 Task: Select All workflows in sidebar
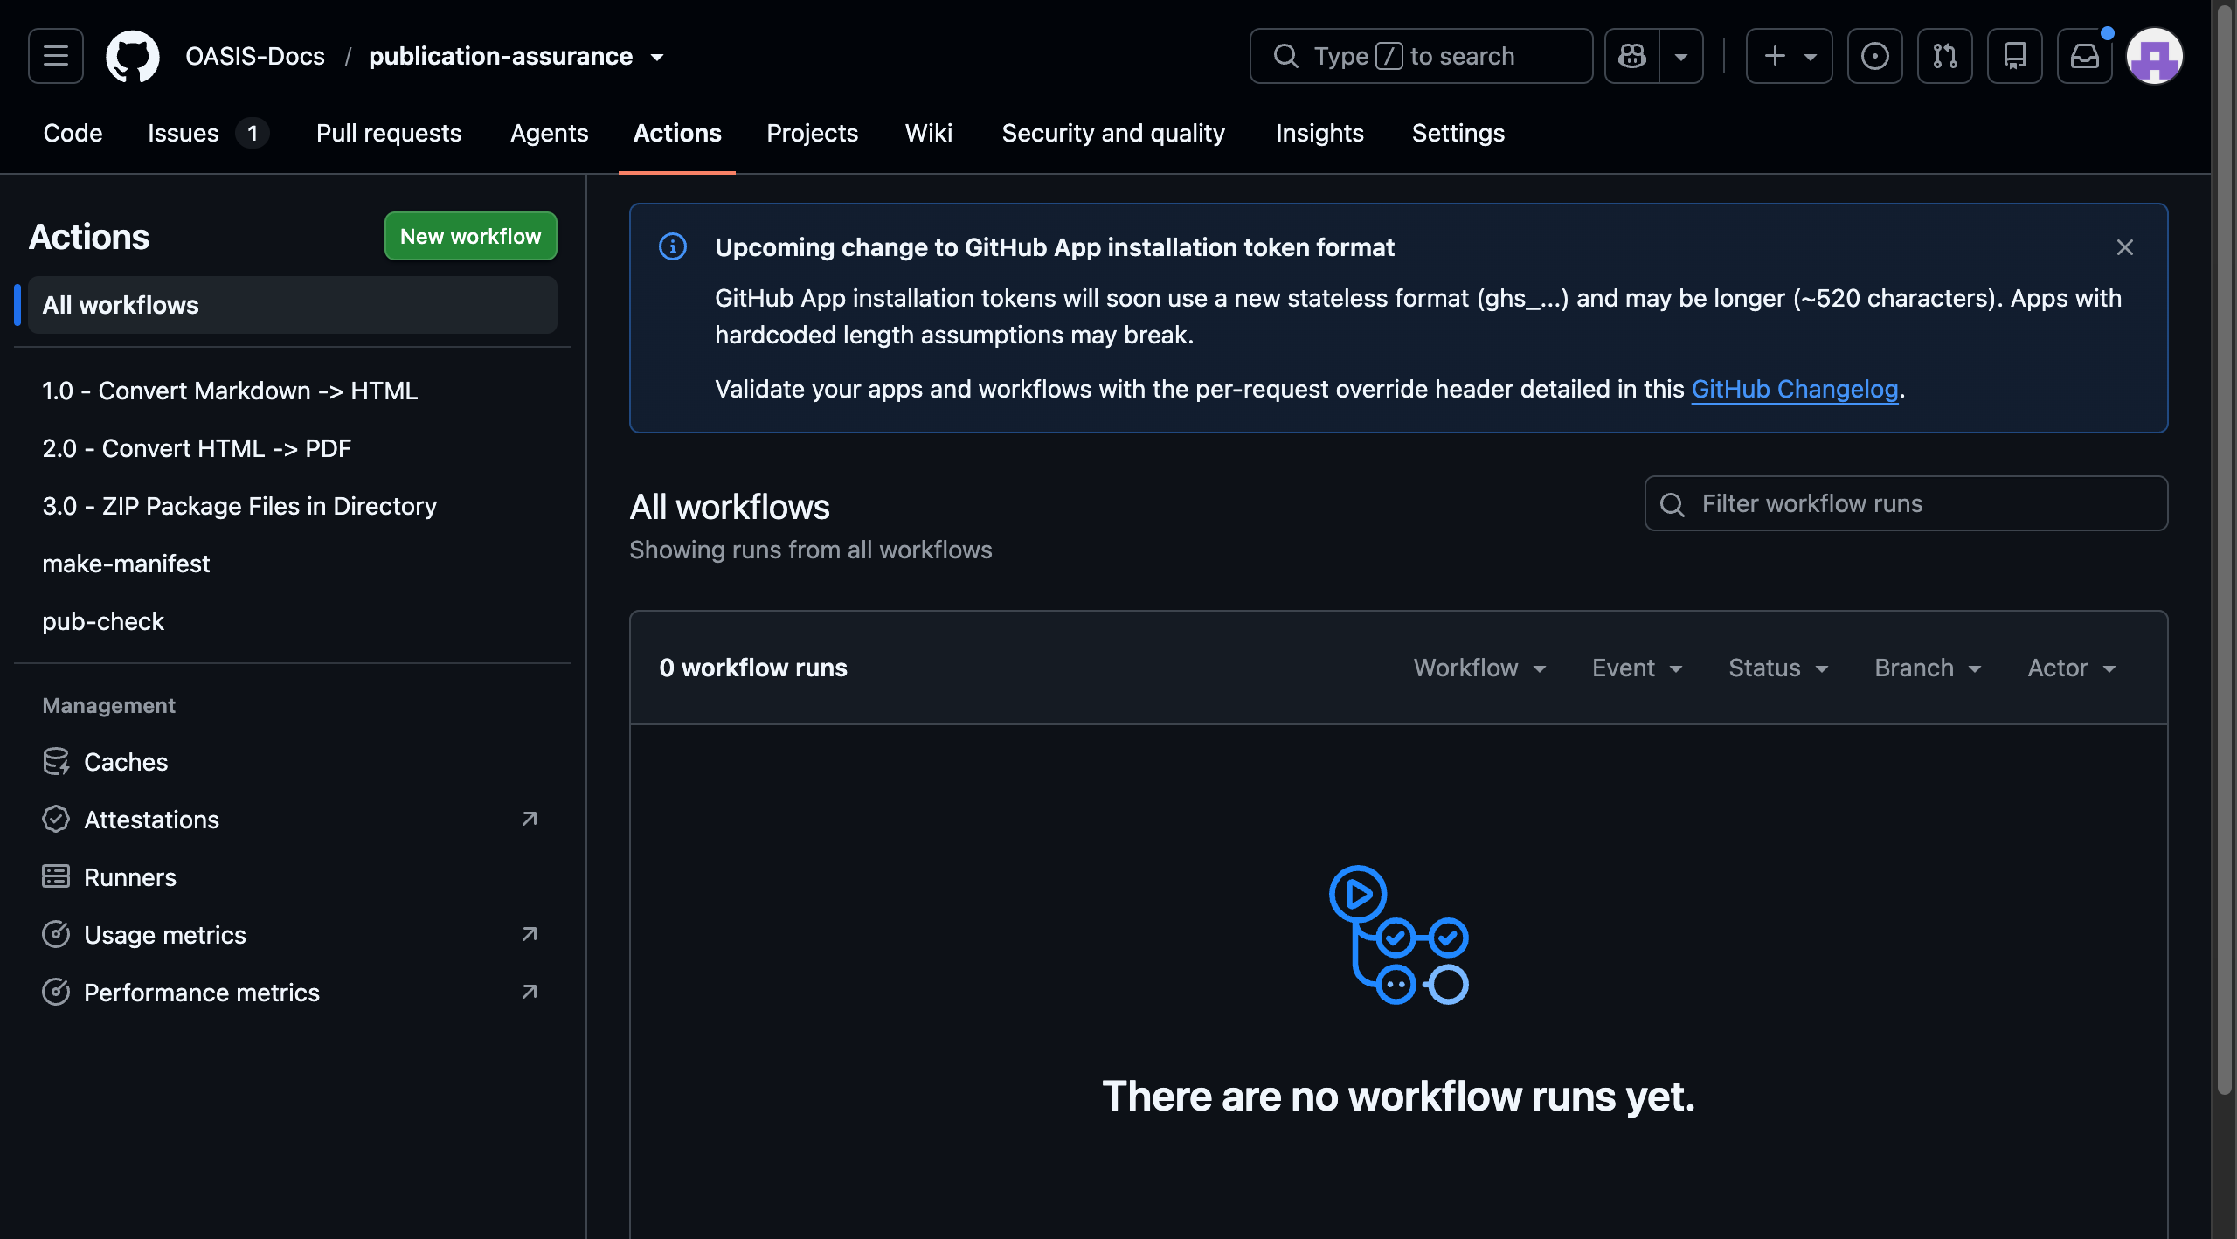pos(292,305)
